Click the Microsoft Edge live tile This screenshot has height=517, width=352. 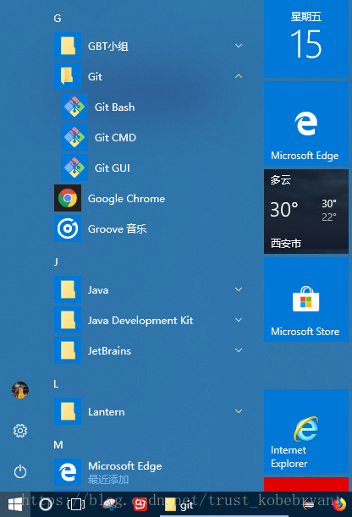tap(306, 124)
